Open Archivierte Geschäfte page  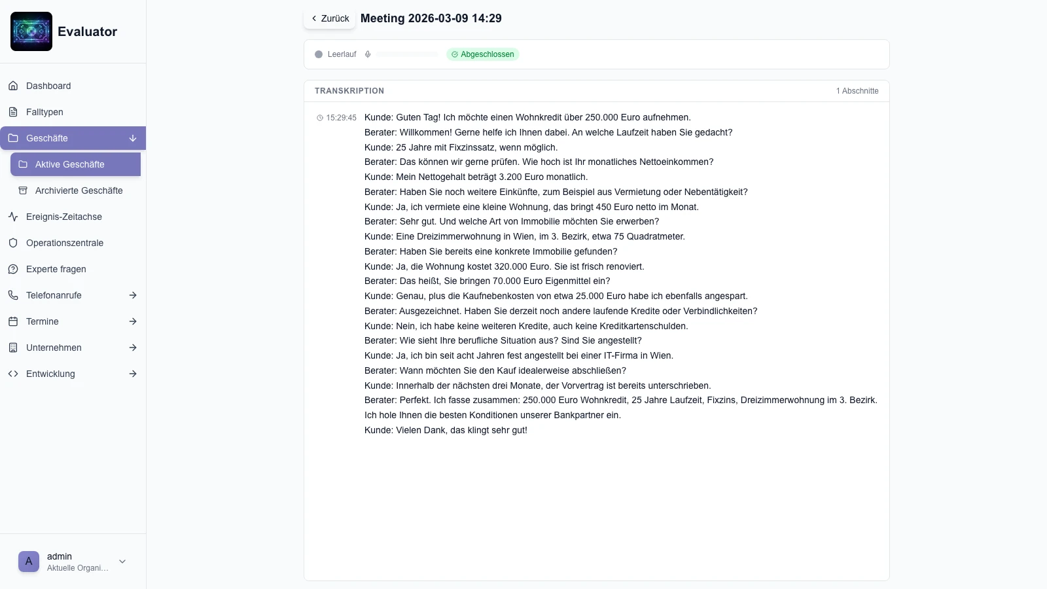point(79,190)
